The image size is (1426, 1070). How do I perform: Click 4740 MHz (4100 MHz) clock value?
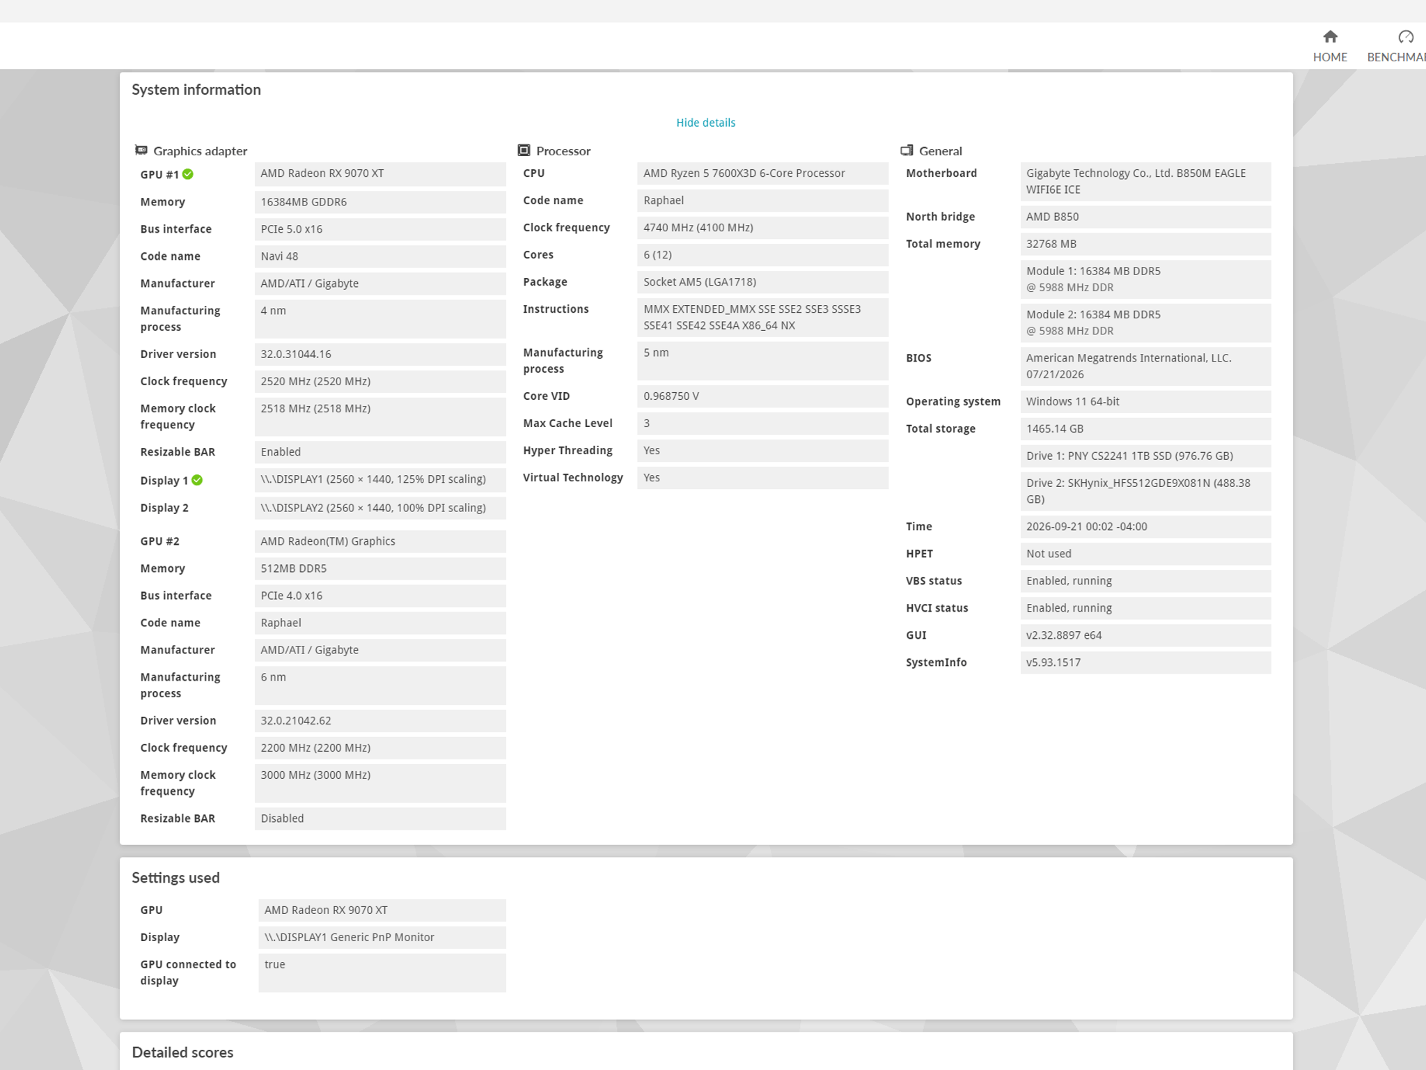click(762, 228)
